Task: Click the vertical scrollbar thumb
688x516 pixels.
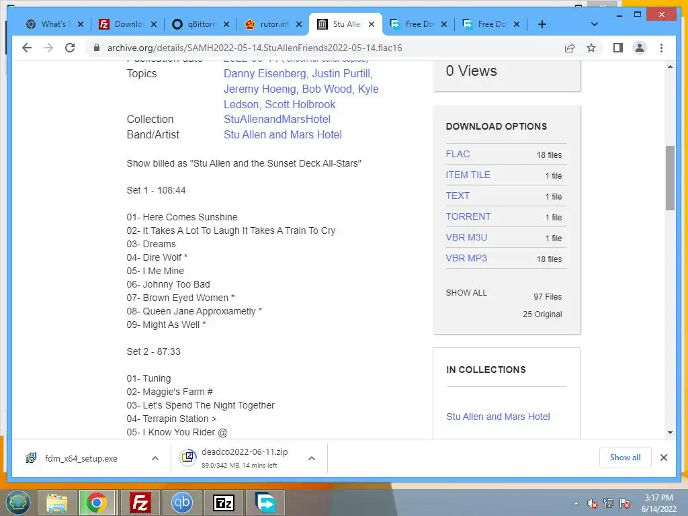Action: [670, 177]
